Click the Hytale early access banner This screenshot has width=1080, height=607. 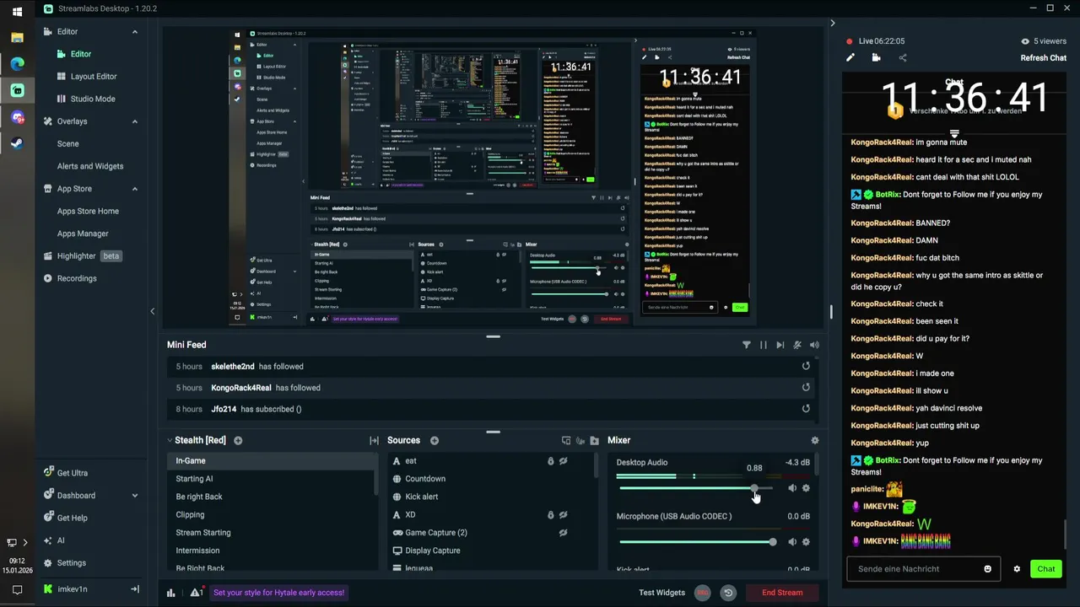coord(278,593)
